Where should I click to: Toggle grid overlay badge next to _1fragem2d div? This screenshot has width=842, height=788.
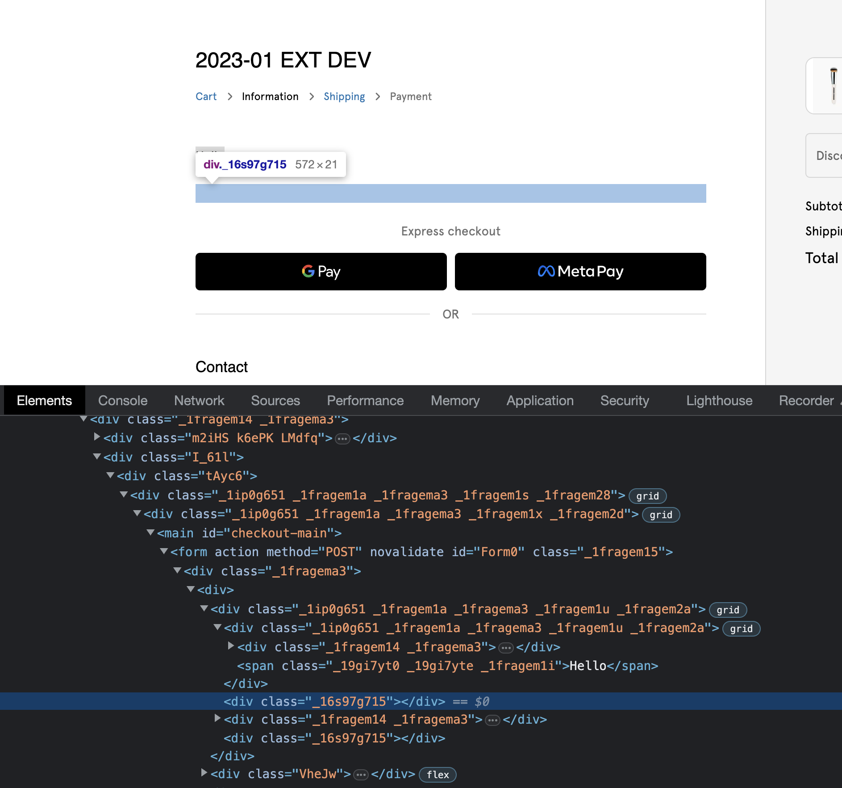click(661, 515)
